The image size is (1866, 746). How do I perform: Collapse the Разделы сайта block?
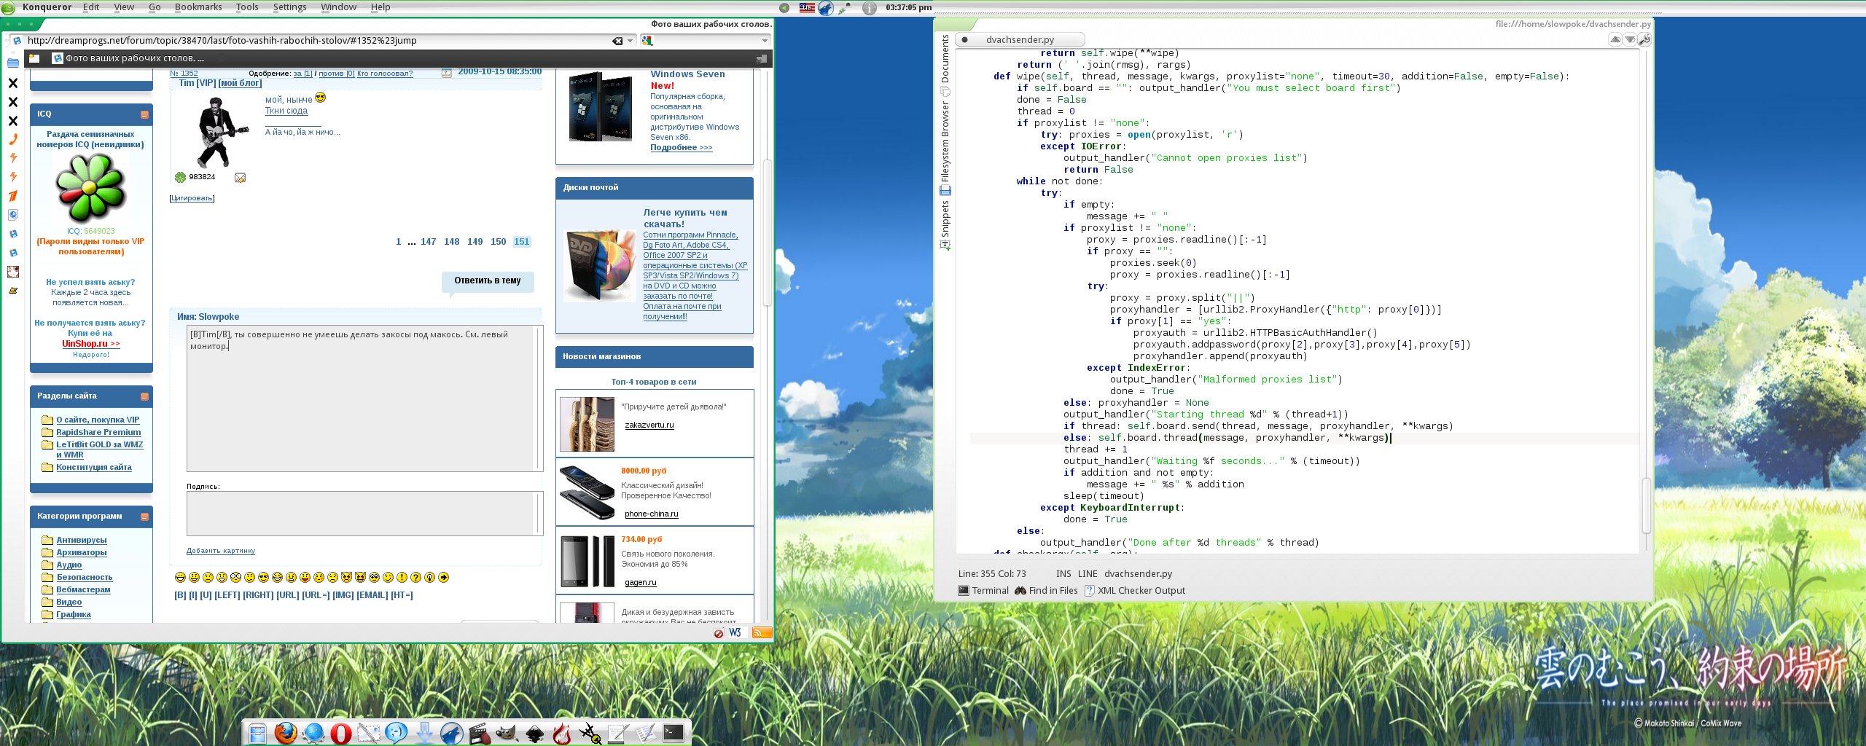coord(144,396)
